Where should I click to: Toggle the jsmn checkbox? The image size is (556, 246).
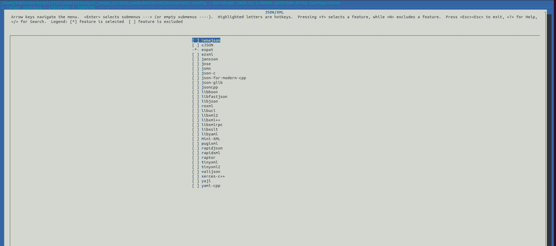click(x=195, y=69)
